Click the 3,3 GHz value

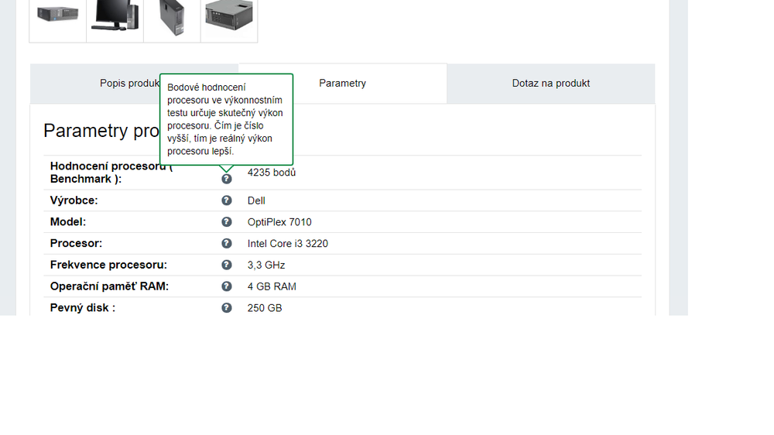point(266,265)
